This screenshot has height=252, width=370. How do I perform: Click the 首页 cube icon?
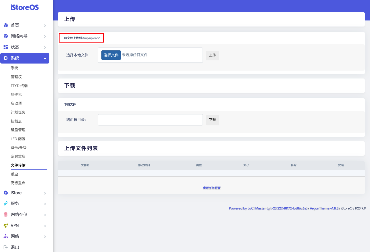click(x=6, y=25)
